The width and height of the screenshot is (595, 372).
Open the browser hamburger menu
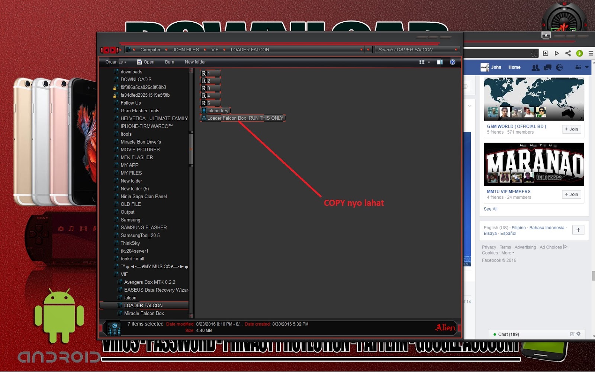[591, 53]
